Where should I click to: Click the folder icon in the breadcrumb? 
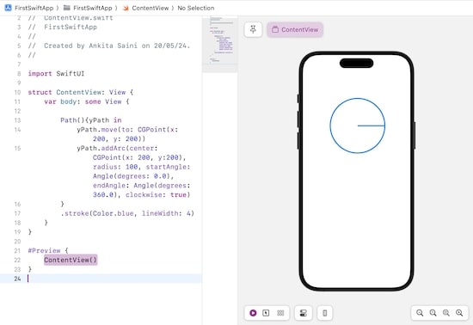(67, 8)
